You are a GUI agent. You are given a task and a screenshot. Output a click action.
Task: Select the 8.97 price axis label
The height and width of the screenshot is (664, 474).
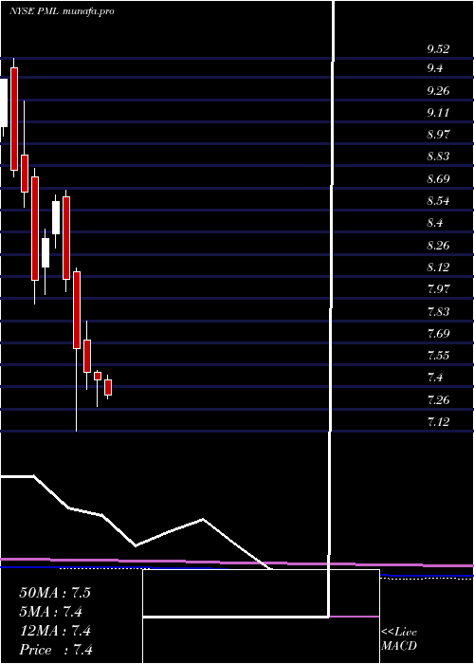point(438,135)
